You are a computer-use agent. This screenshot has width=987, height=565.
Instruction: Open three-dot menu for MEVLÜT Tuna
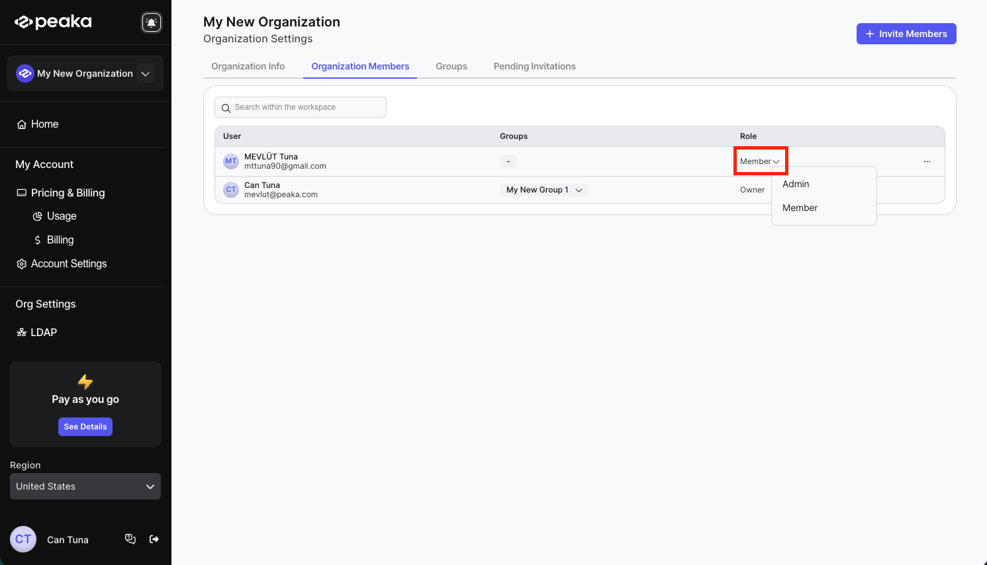coord(927,161)
